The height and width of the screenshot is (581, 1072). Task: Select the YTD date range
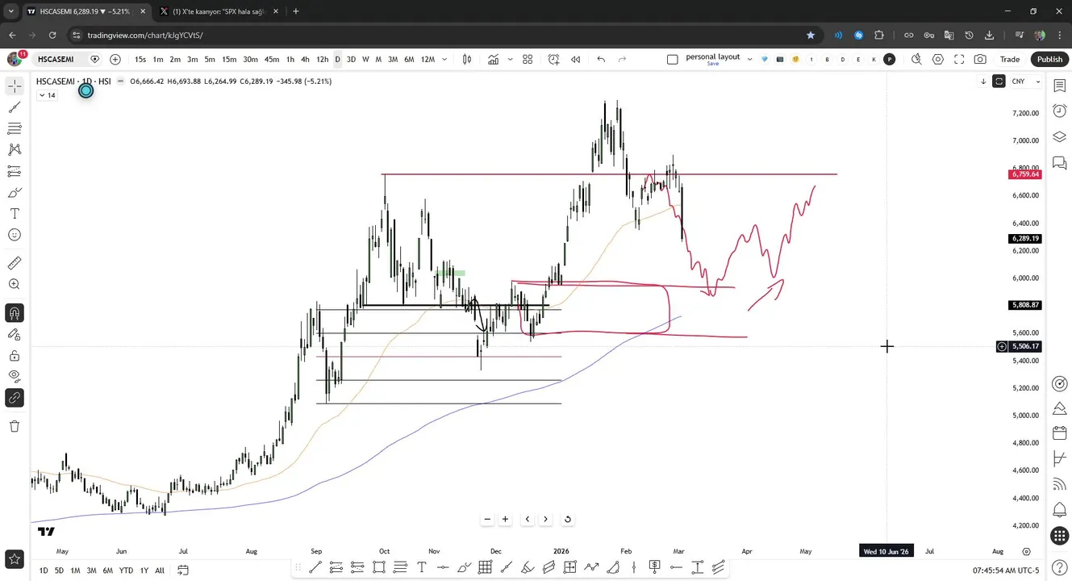126,571
